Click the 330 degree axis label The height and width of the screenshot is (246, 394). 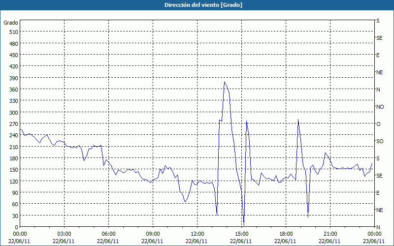pyautogui.click(x=14, y=101)
